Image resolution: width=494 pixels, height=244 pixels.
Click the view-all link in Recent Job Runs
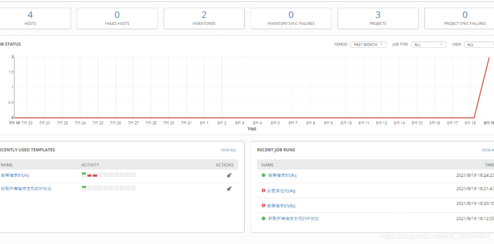click(x=488, y=150)
